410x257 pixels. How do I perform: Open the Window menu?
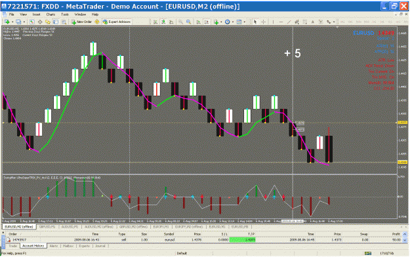pos(80,14)
